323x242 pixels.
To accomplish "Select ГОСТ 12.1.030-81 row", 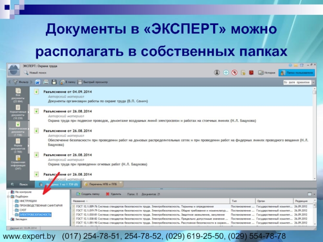I will (x=193, y=215).
